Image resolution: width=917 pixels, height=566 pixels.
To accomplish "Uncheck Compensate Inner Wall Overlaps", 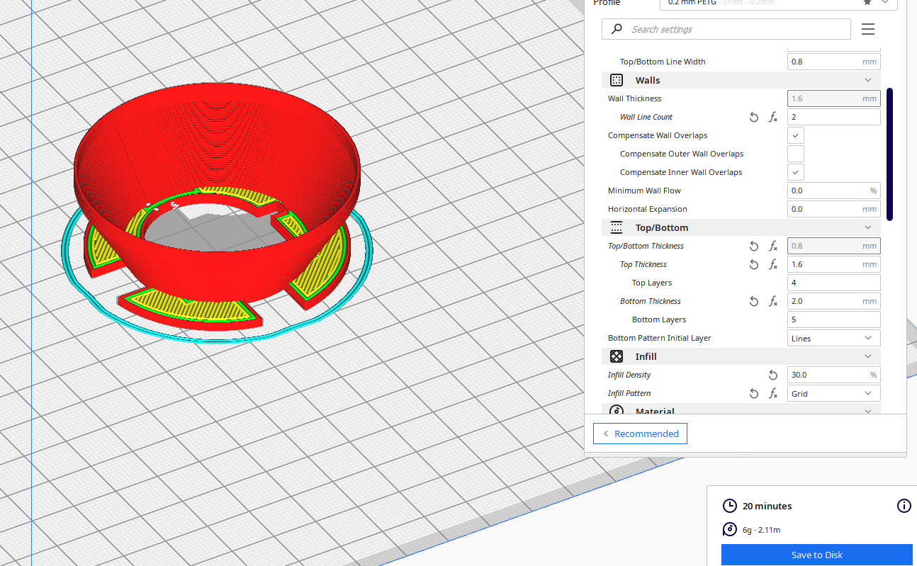I will click(x=796, y=172).
